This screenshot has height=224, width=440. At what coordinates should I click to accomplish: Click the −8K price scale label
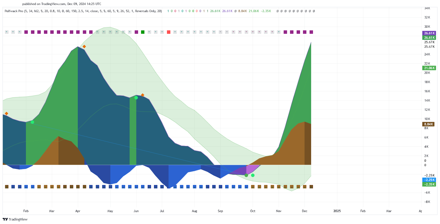pos(427,202)
